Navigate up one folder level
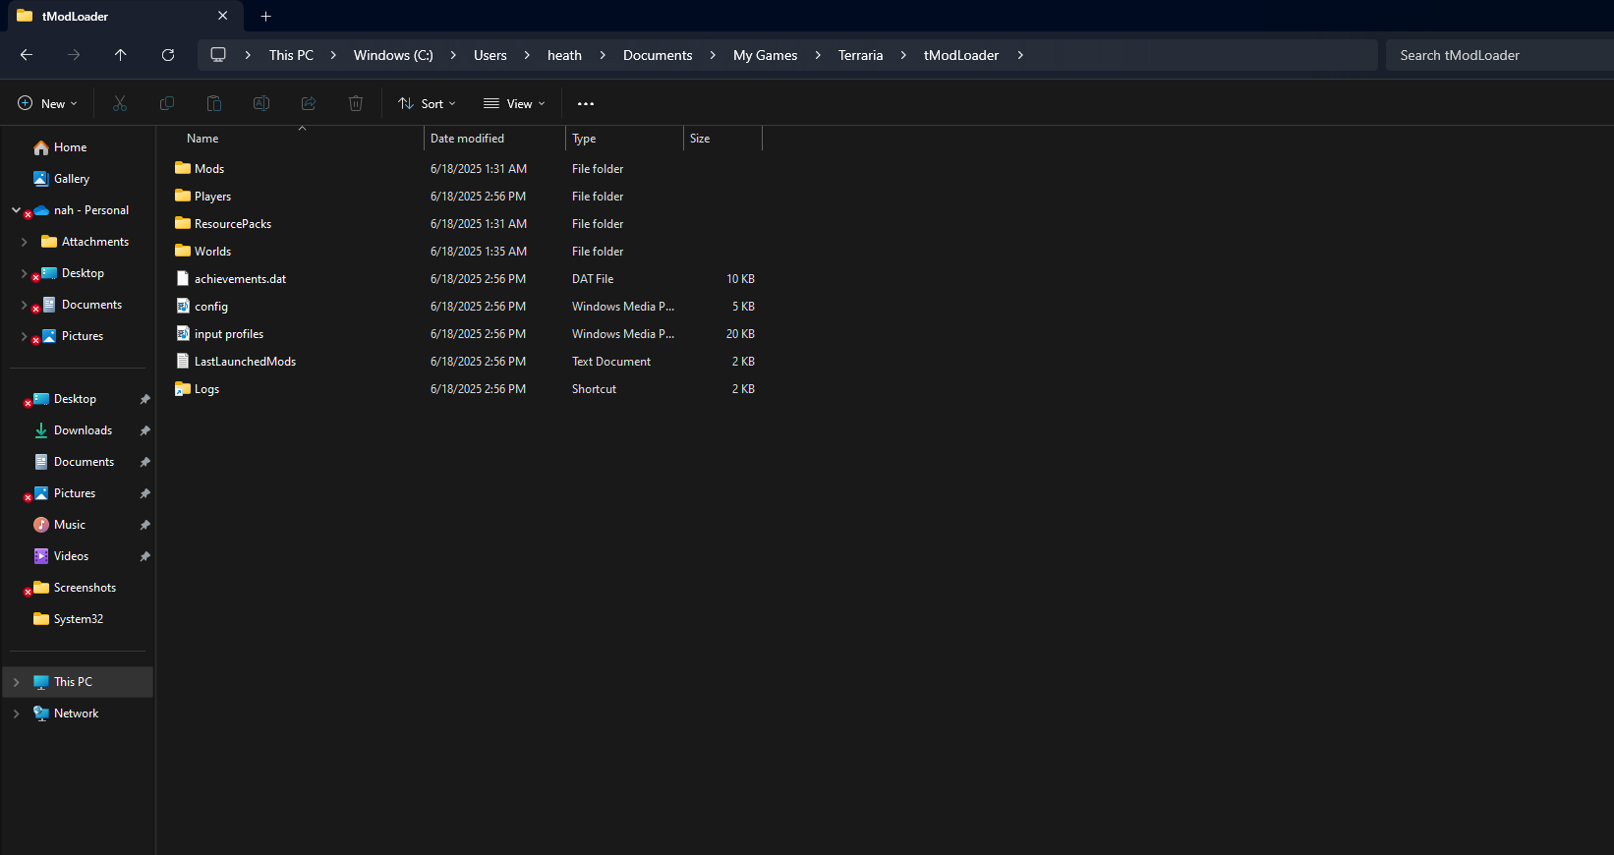 pyautogui.click(x=121, y=55)
